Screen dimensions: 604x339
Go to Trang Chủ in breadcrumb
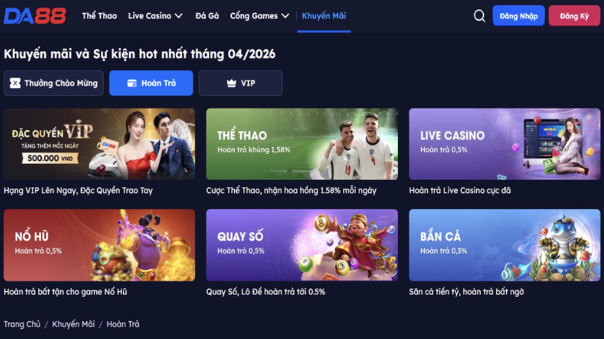point(22,324)
